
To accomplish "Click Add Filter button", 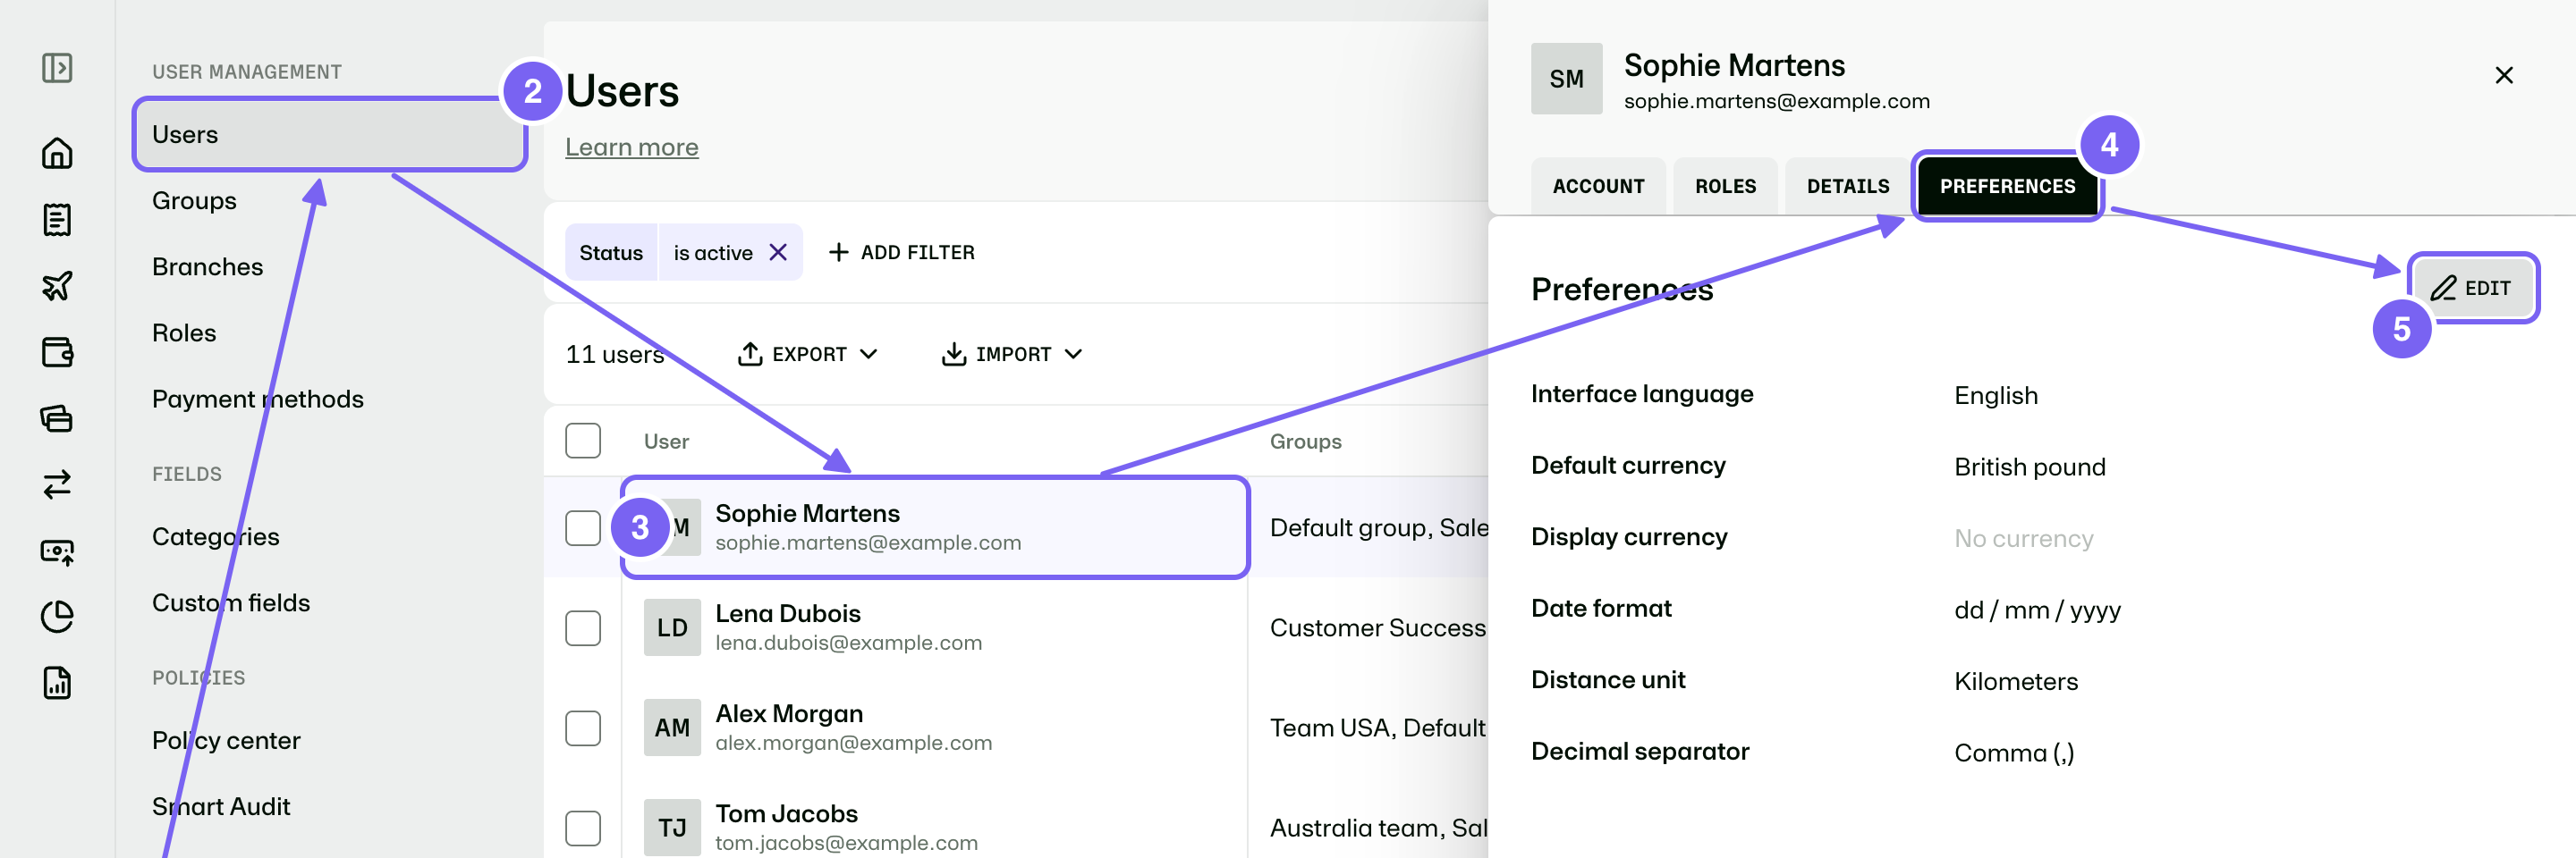I will click(902, 253).
